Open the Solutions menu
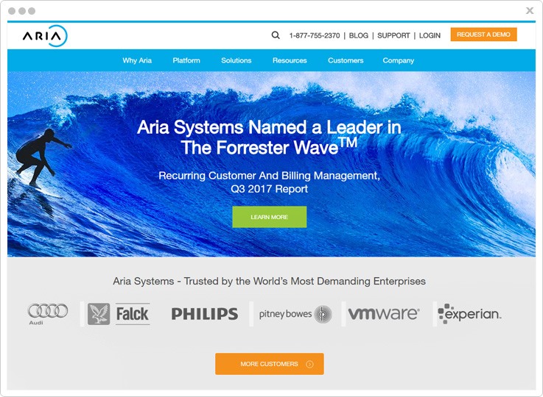Screen dimensions: 543x397 [237, 60]
